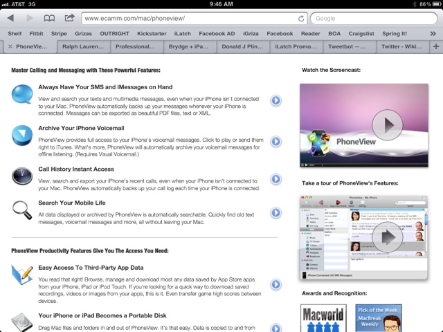Open the bookmarks book icon

pyautogui.click(x=49, y=19)
